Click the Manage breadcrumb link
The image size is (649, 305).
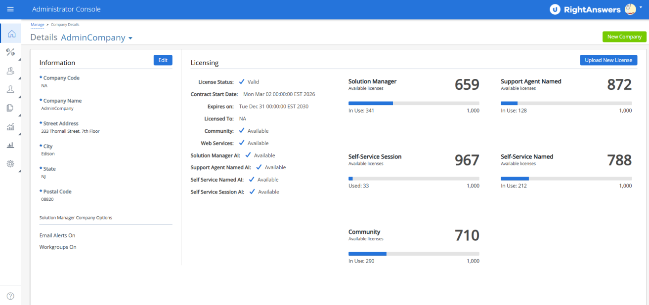(x=38, y=24)
